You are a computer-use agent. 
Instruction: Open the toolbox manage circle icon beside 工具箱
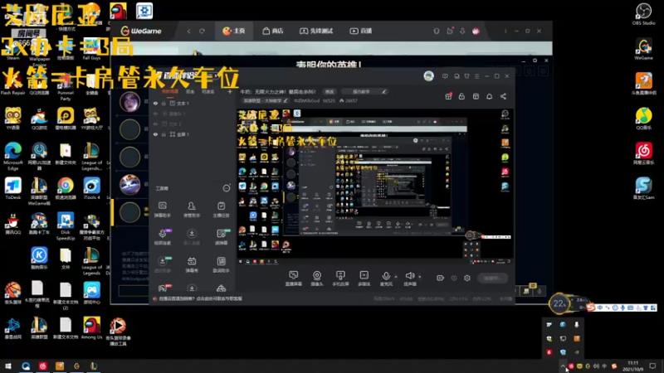pyautogui.click(x=227, y=188)
